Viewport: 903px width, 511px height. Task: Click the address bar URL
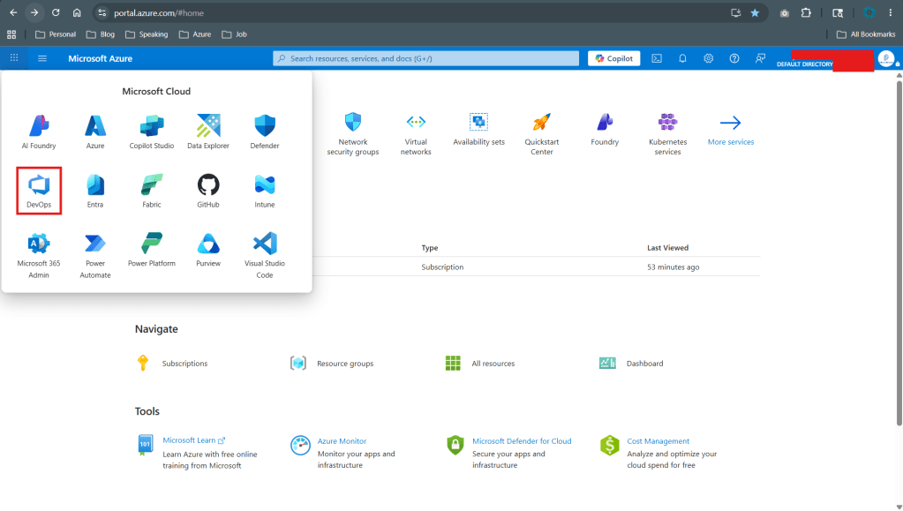159,12
